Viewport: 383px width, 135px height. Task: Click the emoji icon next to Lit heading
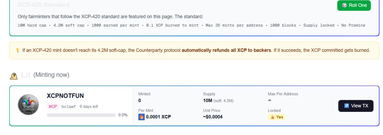click(x=14, y=76)
